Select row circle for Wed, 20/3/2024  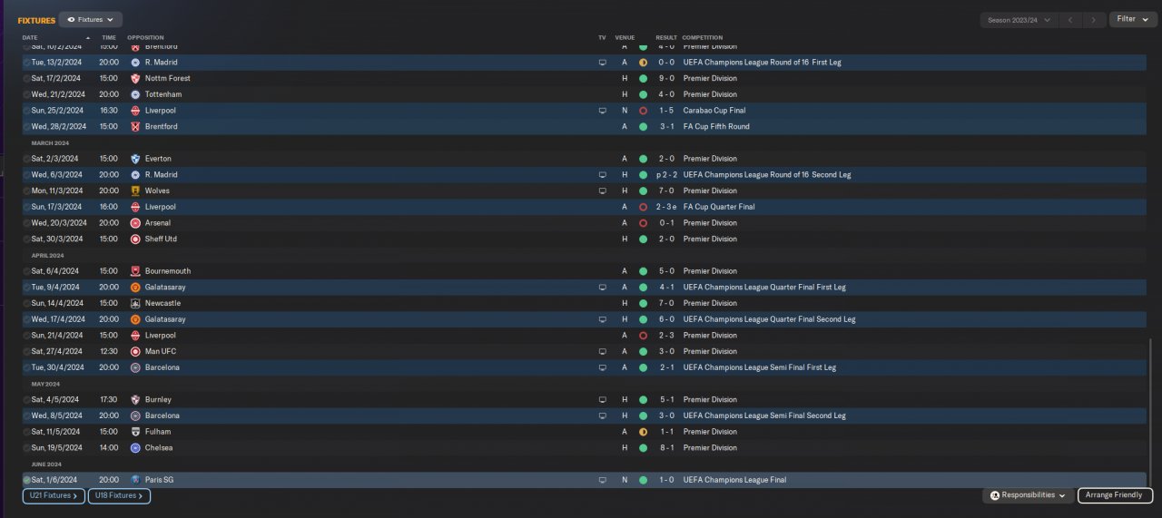(x=26, y=223)
